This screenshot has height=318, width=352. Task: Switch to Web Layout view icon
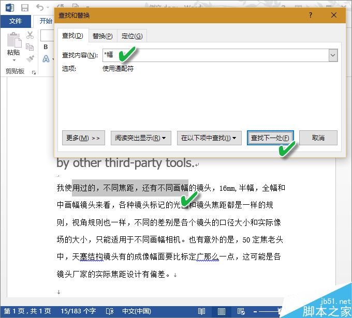click(x=241, y=311)
